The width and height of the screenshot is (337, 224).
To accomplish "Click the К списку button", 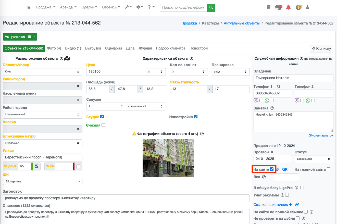I will (321, 48).
